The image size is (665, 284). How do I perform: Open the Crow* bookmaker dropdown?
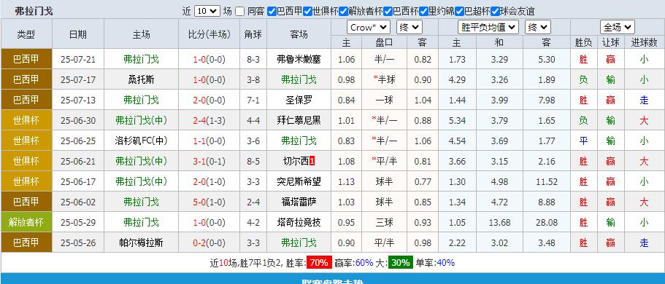pyautogui.click(x=369, y=28)
